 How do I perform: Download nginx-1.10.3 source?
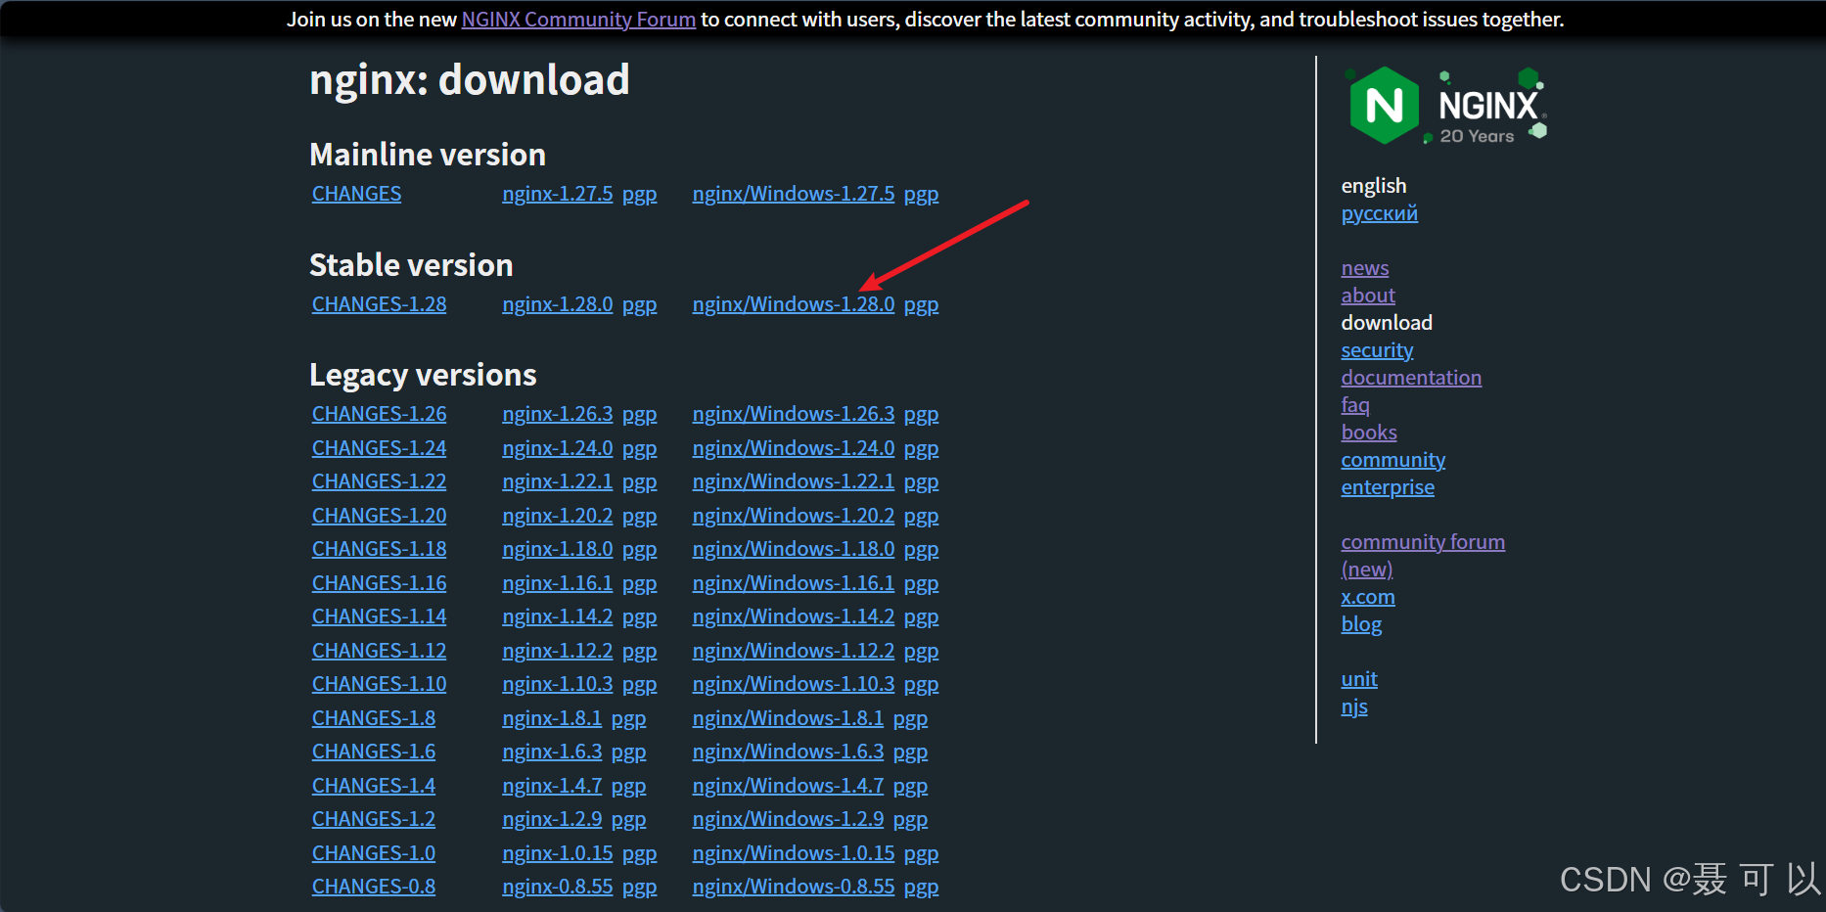[558, 684]
